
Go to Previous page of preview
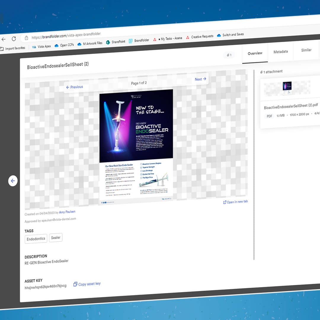pos(74,87)
